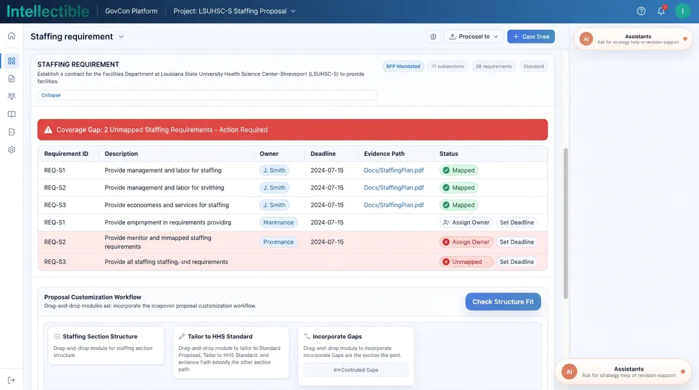699x390 pixels.
Task: Click the link icon on Incorporate Gaps
Action: [x=307, y=336]
